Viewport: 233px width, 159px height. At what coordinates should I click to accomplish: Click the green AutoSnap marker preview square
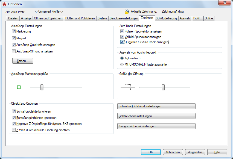pos(19,87)
